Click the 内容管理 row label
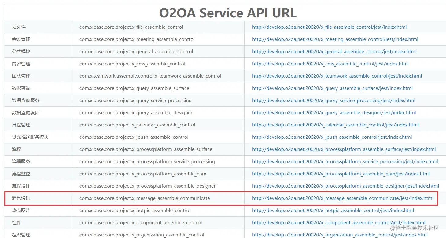 pyautogui.click(x=21, y=64)
